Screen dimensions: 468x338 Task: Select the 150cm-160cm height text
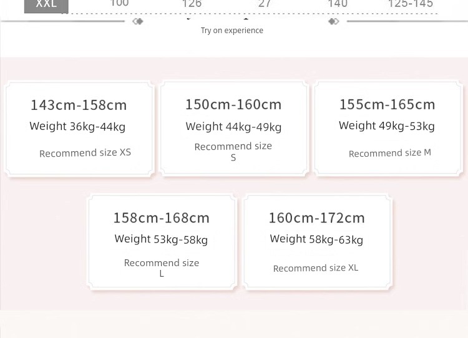click(x=233, y=104)
